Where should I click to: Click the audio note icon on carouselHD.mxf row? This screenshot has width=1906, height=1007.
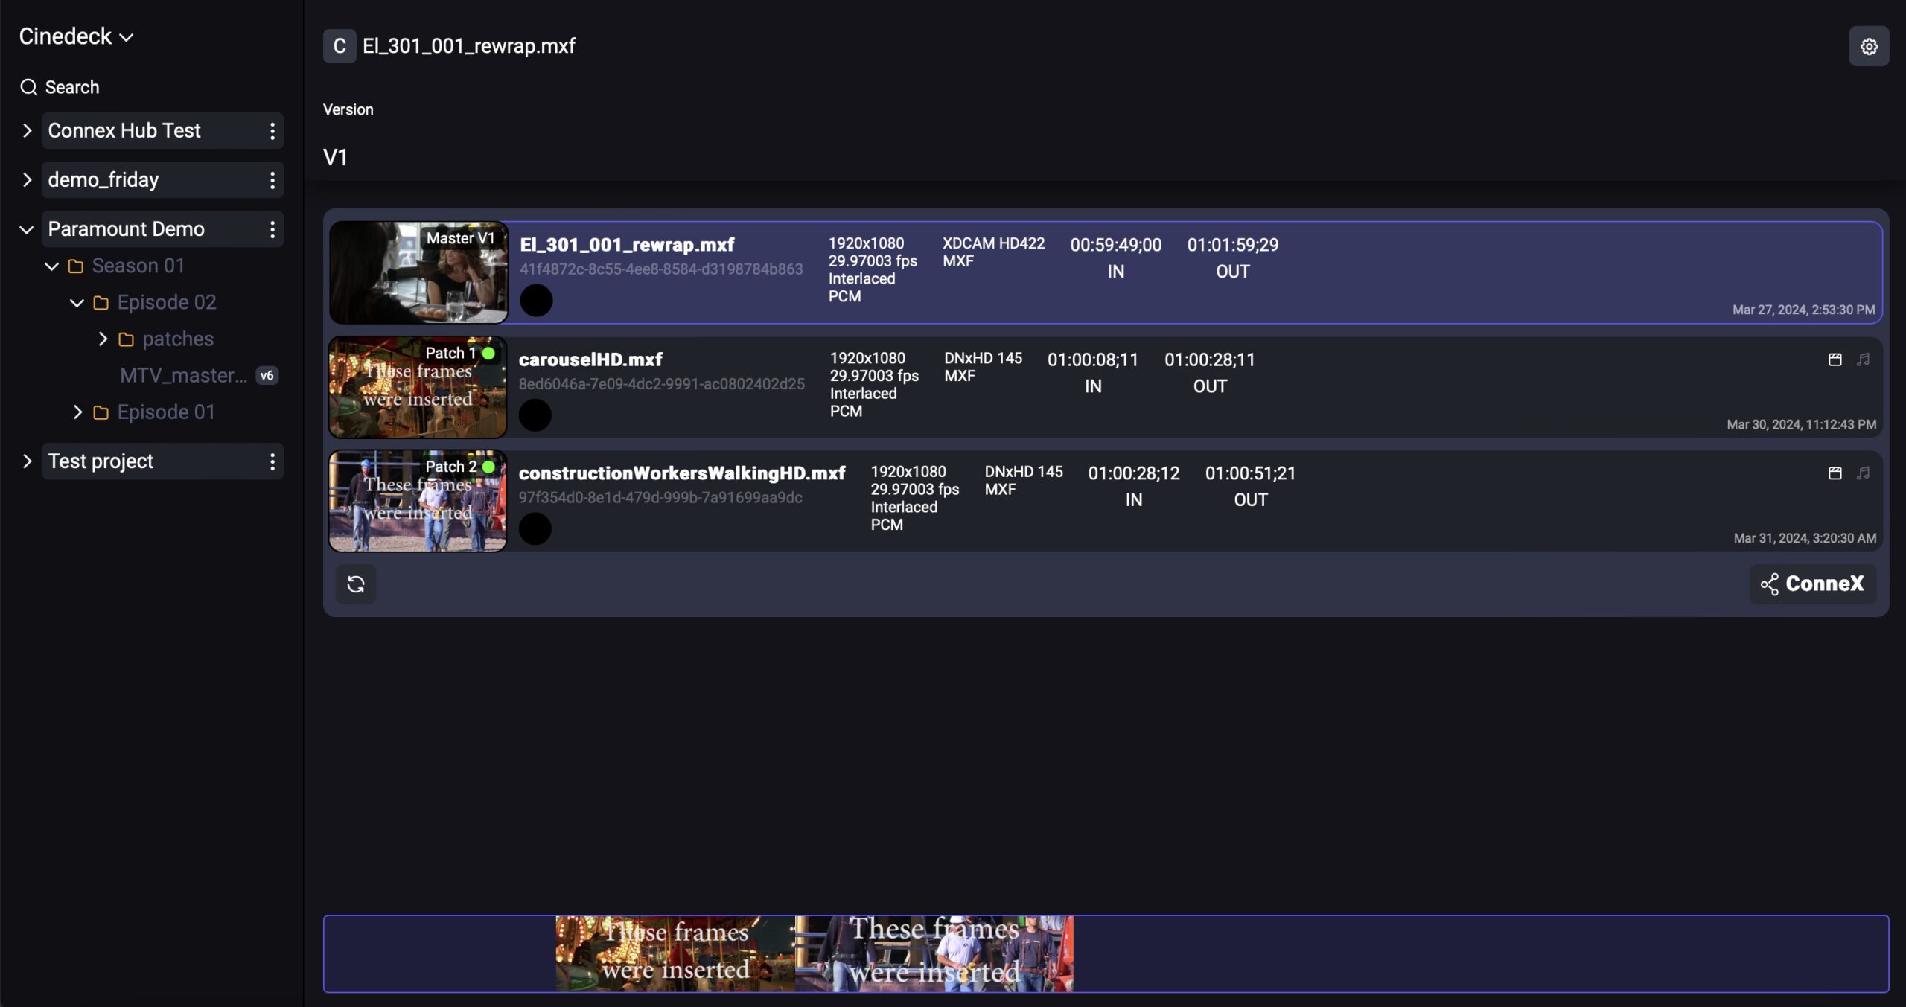[x=1863, y=360]
